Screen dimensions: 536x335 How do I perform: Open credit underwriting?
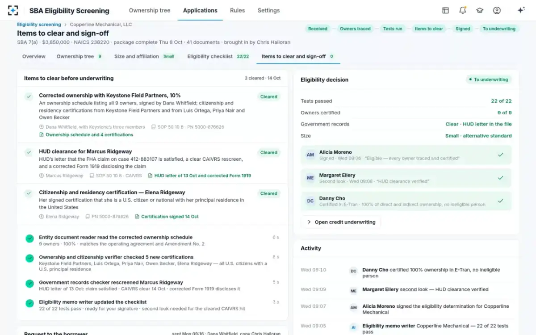[341, 222]
